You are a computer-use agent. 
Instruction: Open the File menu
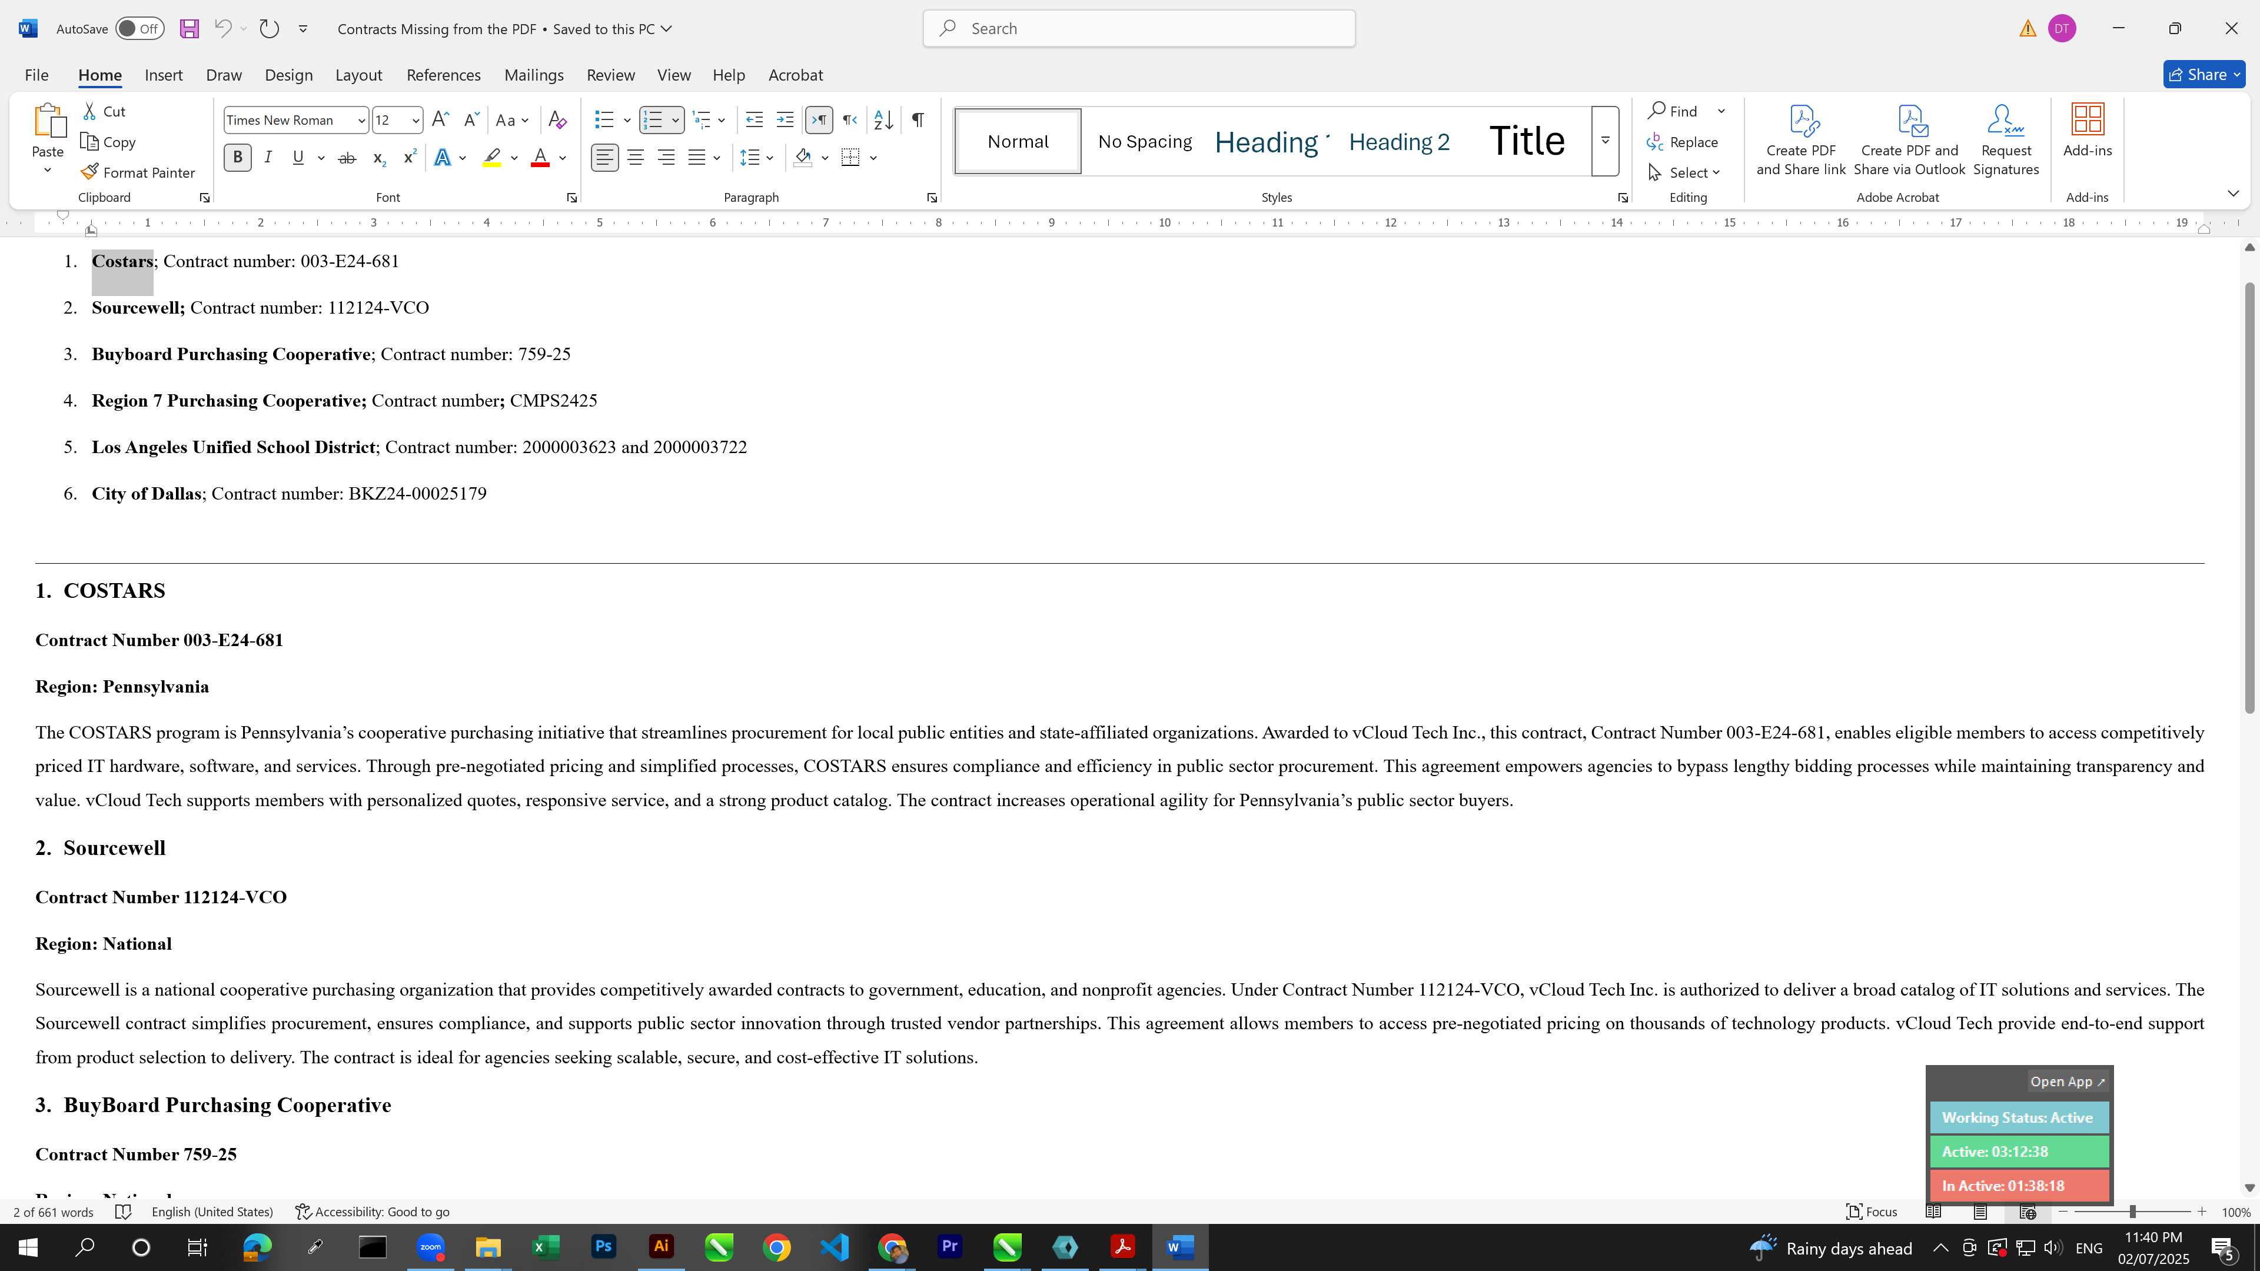click(x=36, y=75)
